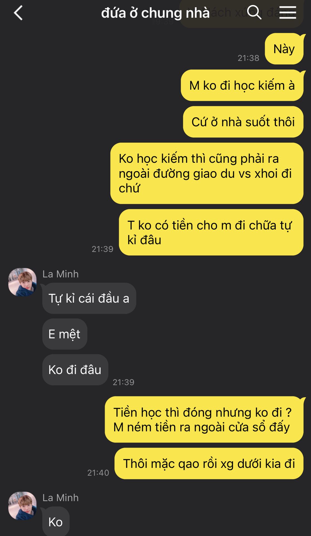Tap the La Minh name above 'Ko'

click(60, 498)
